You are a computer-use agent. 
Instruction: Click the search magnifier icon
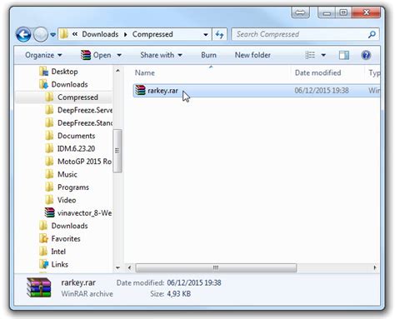[372, 34]
